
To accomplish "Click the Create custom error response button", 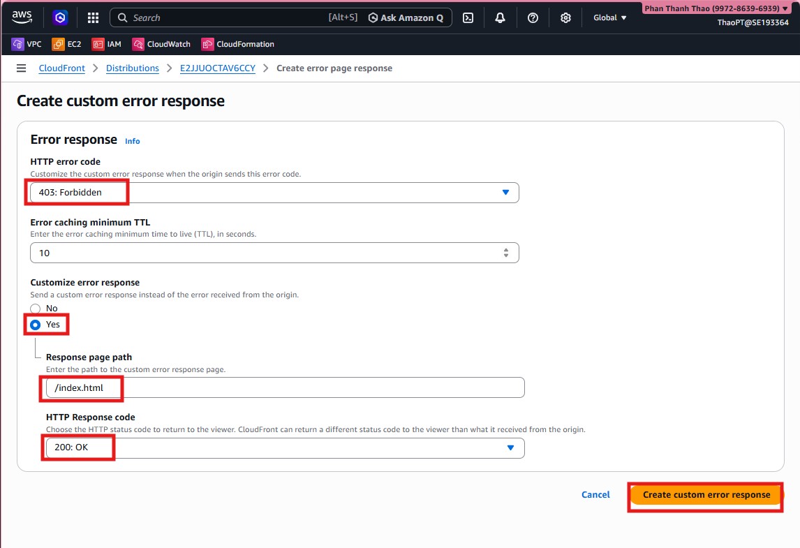I will point(705,494).
